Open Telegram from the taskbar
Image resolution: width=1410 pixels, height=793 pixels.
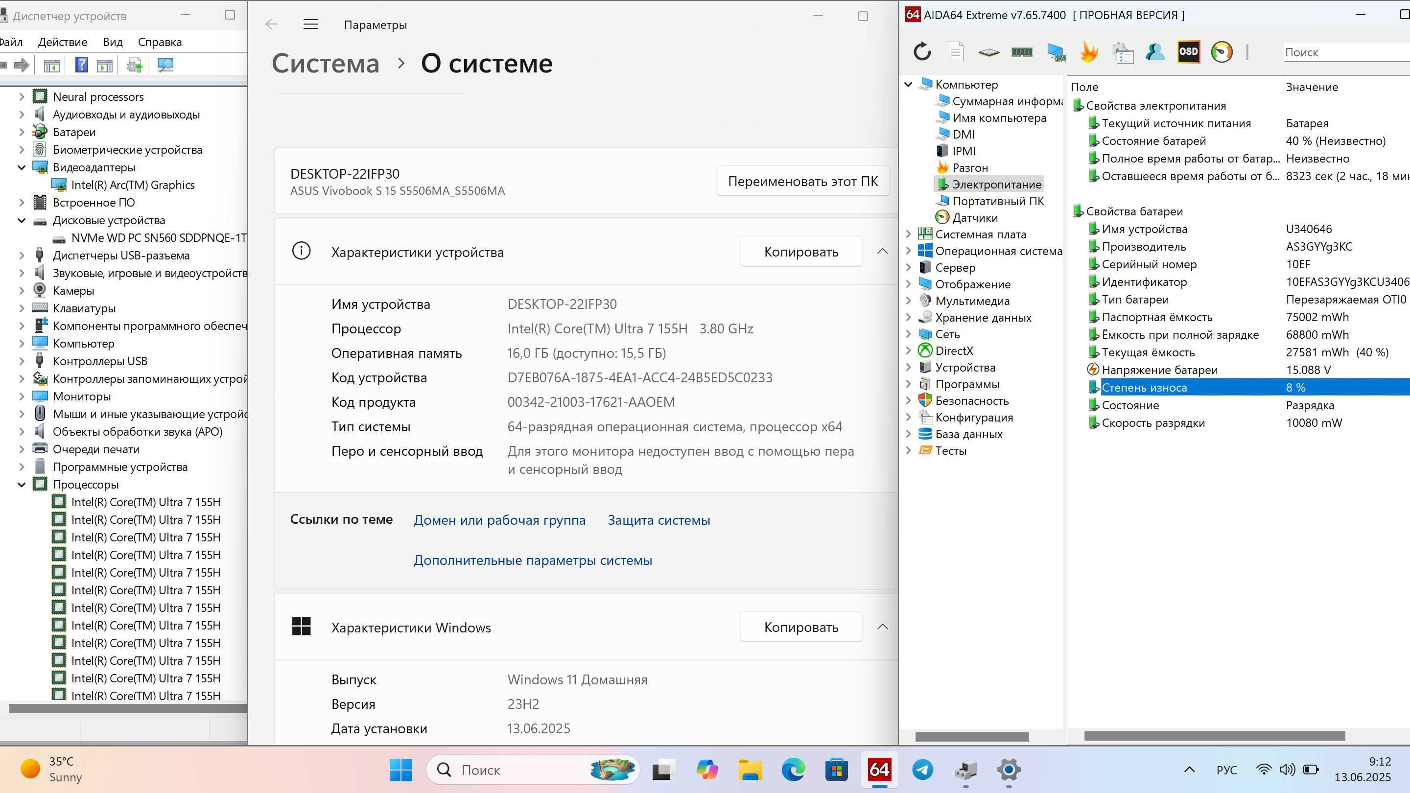(x=923, y=770)
